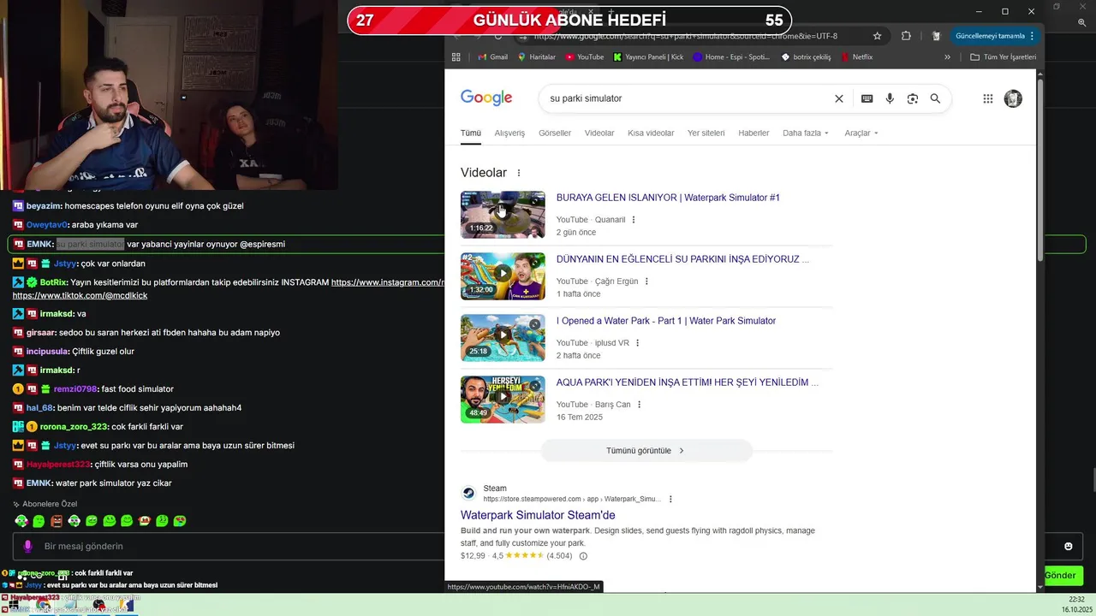The width and height of the screenshot is (1096, 616).
Task: Click the Chrome address bar URL
Action: (685, 36)
